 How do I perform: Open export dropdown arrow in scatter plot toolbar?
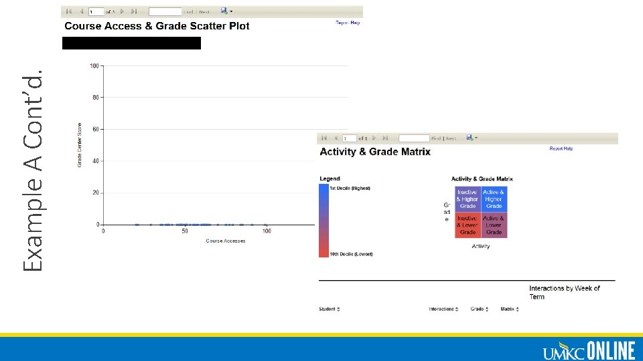(x=231, y=11)
